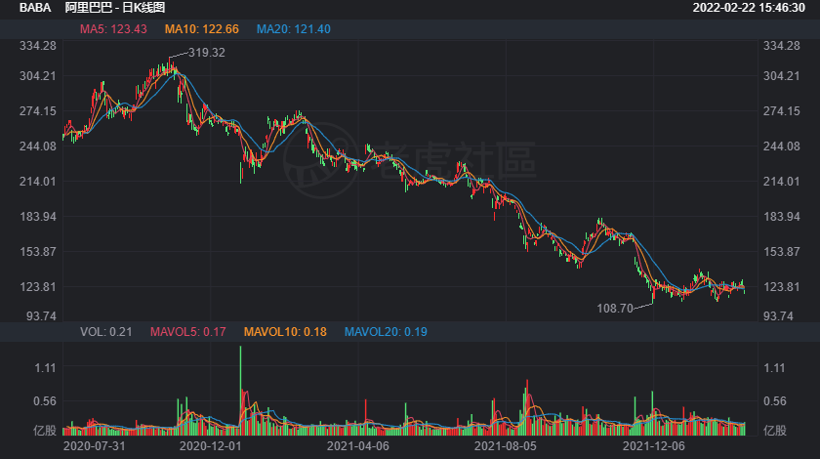Click the 2021-08-05 date axis label

506,446
